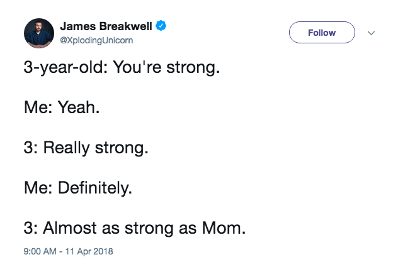Image resolution: width=398 pixels, height=262 pixels.
Task: Click the "Me: Yeah." line
Action: pyautogui.click(x=62, y=107)
